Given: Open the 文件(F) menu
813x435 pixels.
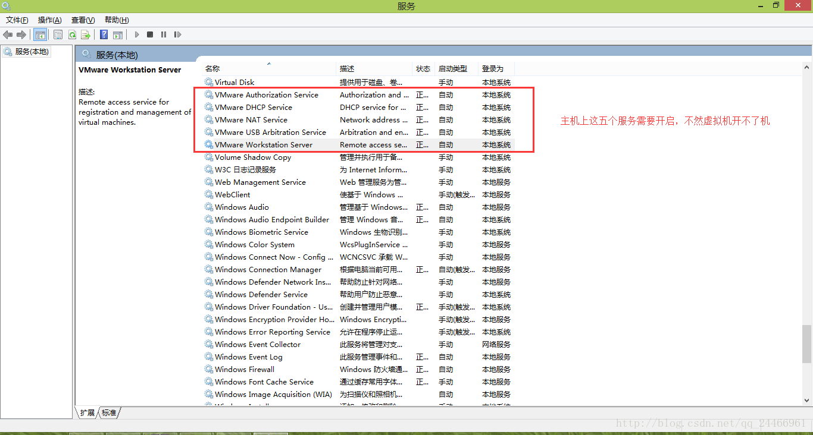Looking at the screenshot, I should tap(17, 20).
